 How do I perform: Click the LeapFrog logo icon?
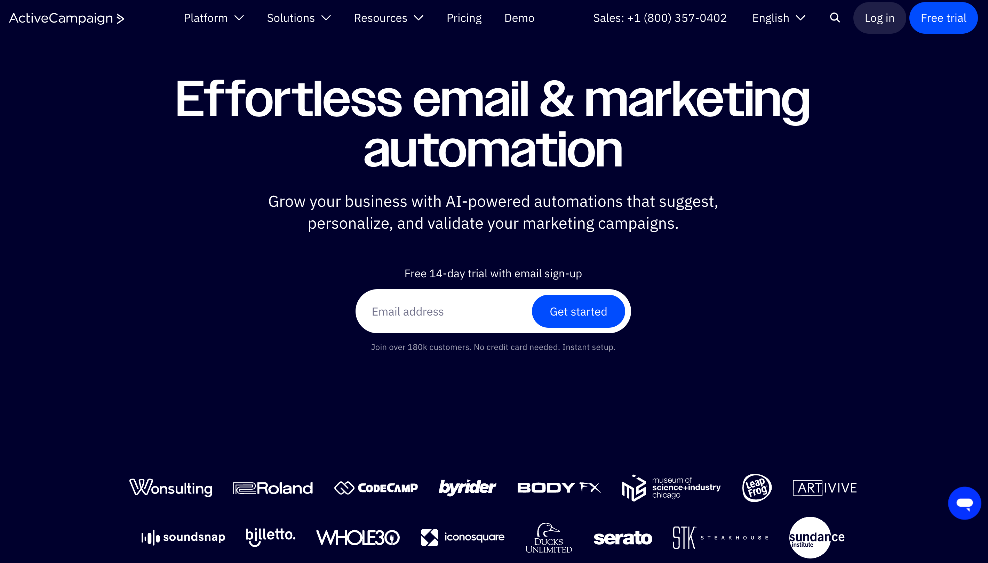[x=757, y=487]
